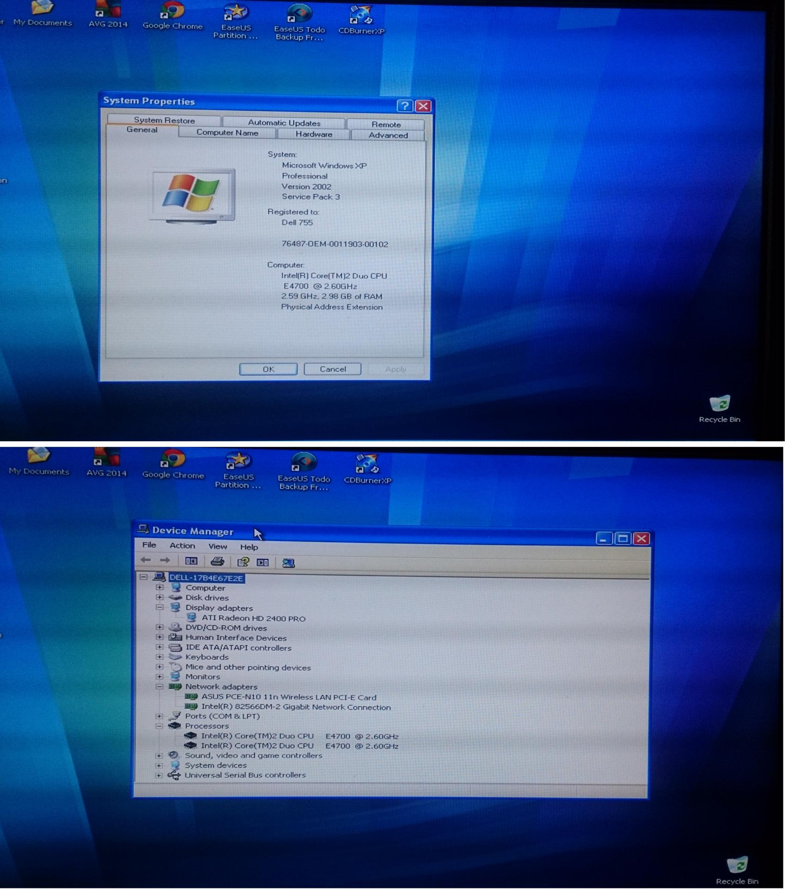Click the question mark help button in System Properties
Viewport: 788px width, 889px height.
(405, 106)
